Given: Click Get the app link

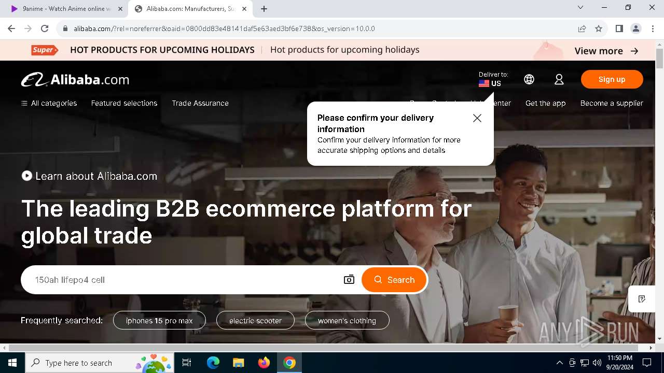Looking at the screenshot, I should coord(545,103).
